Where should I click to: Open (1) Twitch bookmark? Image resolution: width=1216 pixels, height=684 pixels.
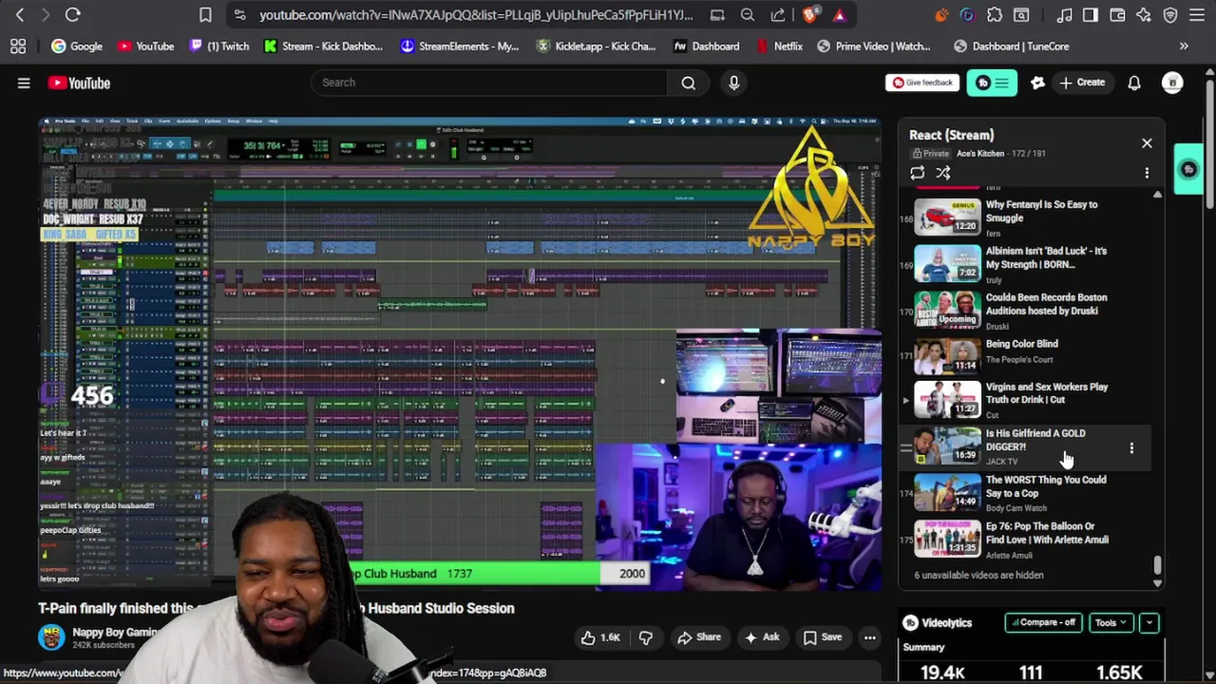pyautogui.click(x=219, y=46)
